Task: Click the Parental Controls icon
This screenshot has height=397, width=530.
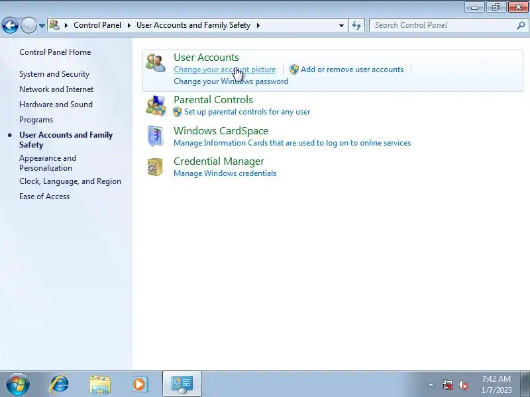Action: point(156,105)
